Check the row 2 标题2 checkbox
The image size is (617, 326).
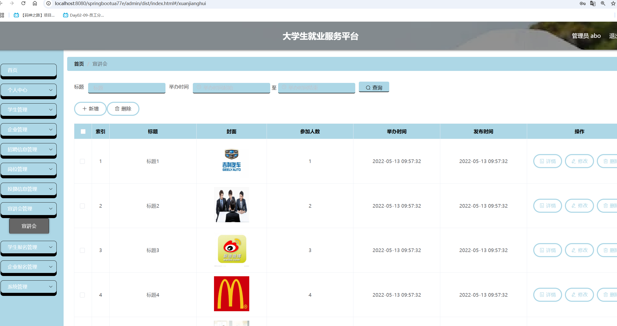(x=82, y=206)
